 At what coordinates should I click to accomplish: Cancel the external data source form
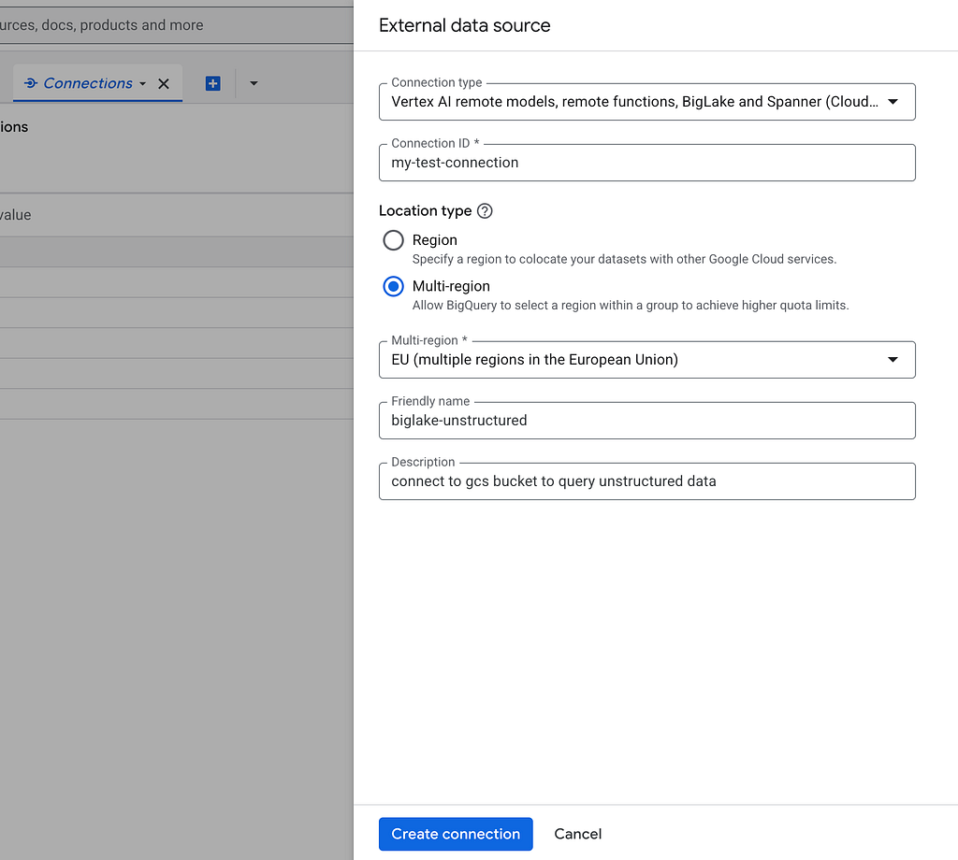coord(577,834)
